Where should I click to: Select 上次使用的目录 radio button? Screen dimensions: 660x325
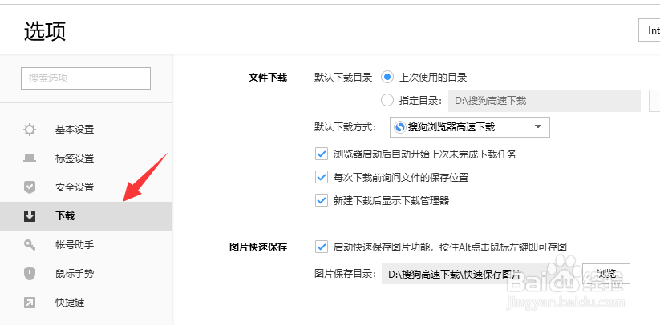point(387,78)
